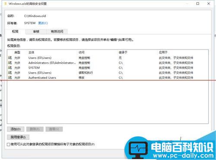Tick the replace all child object permissions checkbox
Viewport: 216px width, 160px height.
pos(8,145)
